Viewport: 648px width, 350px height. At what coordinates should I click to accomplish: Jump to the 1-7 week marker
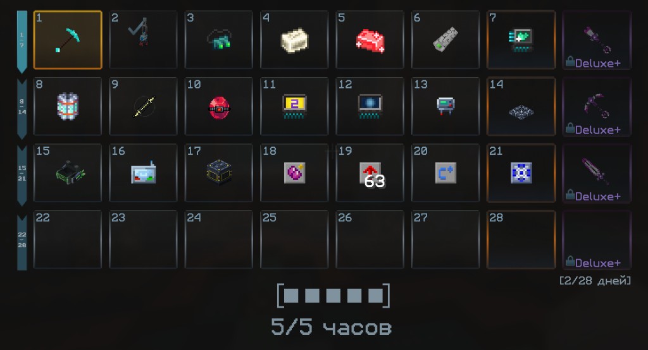[x=22, y=41]
